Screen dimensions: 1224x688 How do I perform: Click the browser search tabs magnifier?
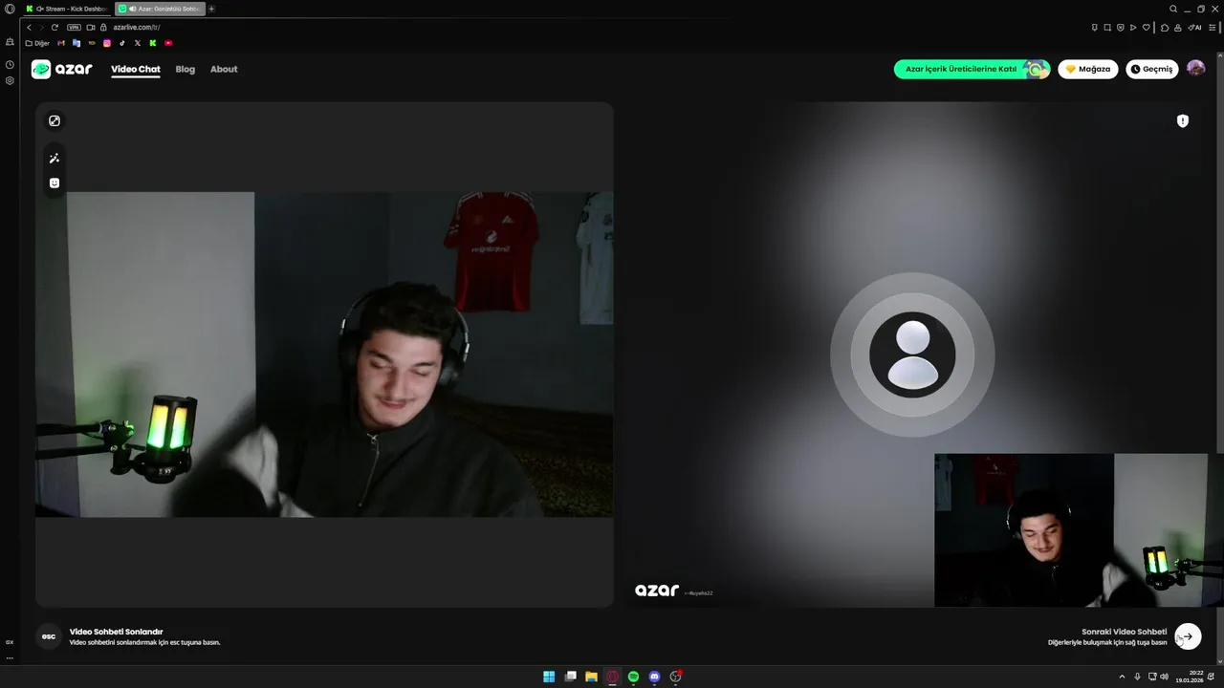1173,9
